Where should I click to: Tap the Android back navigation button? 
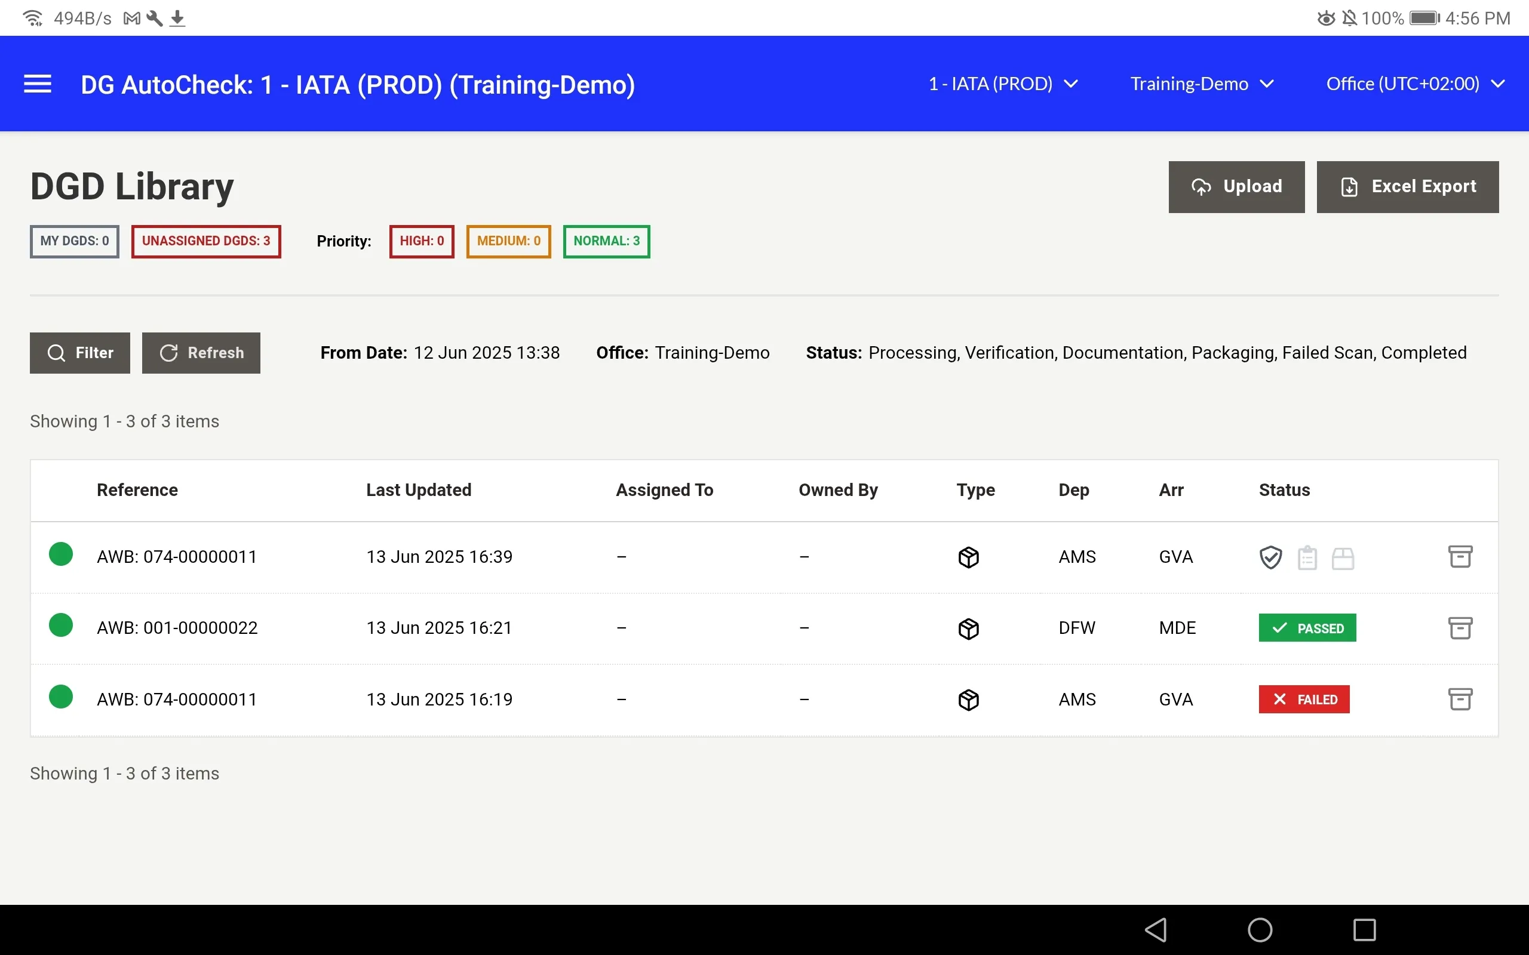click(1156, 930)
